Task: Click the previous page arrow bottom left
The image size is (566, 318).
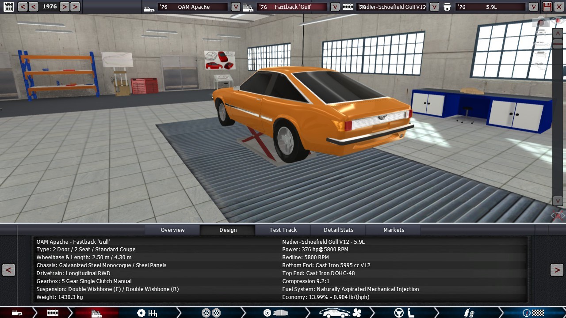Action: click(x=8, y=270)
